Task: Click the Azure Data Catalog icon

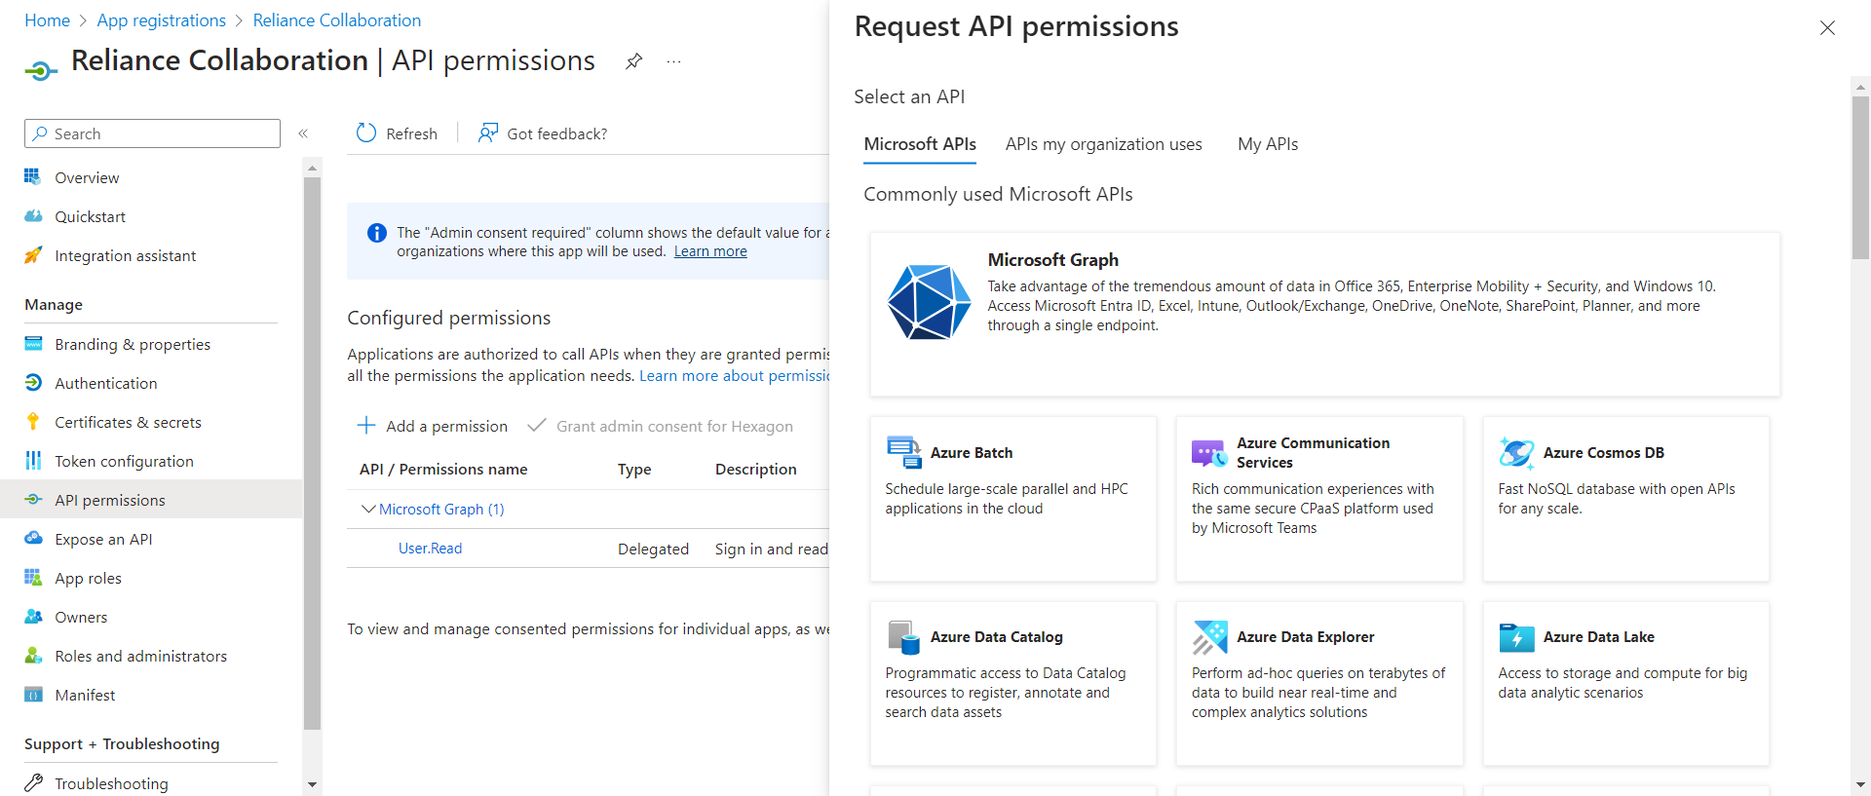Action: (x=903, y=637)
